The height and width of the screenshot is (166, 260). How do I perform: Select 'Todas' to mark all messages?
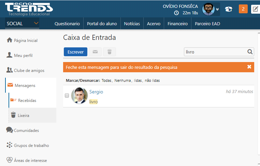point(106,80)
